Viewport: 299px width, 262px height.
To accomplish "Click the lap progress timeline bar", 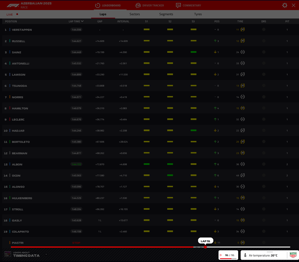I will coord(150,247).
